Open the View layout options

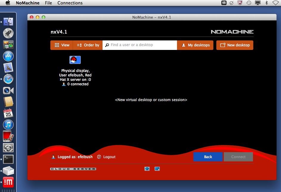click(x=62, y=45)
